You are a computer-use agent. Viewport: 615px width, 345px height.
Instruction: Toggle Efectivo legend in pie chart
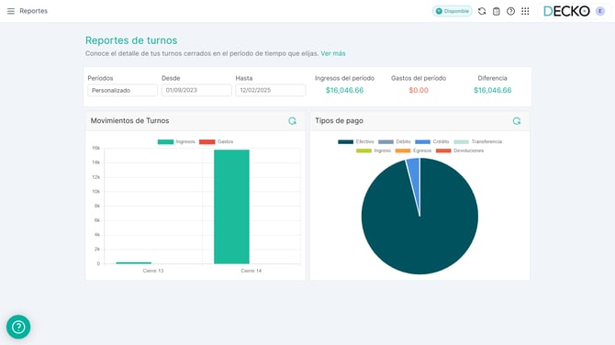click(356, 141)
